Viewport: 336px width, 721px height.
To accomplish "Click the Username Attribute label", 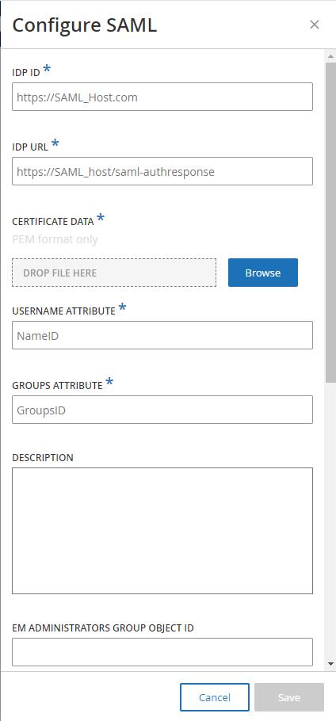I will pyautogui.click(x=64, y=311).
